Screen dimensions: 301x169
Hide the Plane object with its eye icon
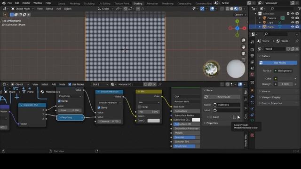tap(293, 27)
